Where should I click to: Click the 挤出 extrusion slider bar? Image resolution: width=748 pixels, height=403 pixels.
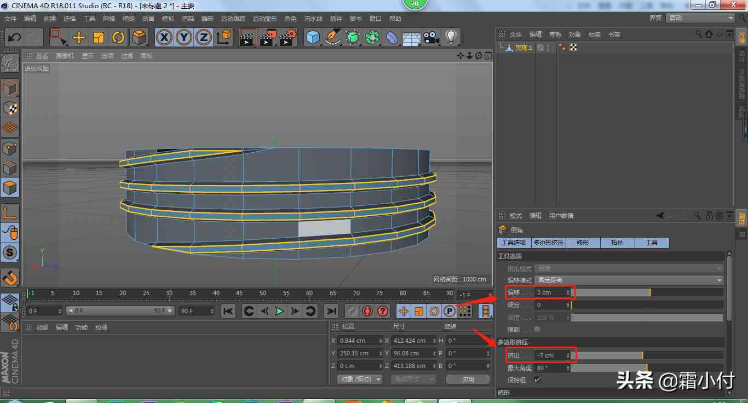click(x=646, y=355)
